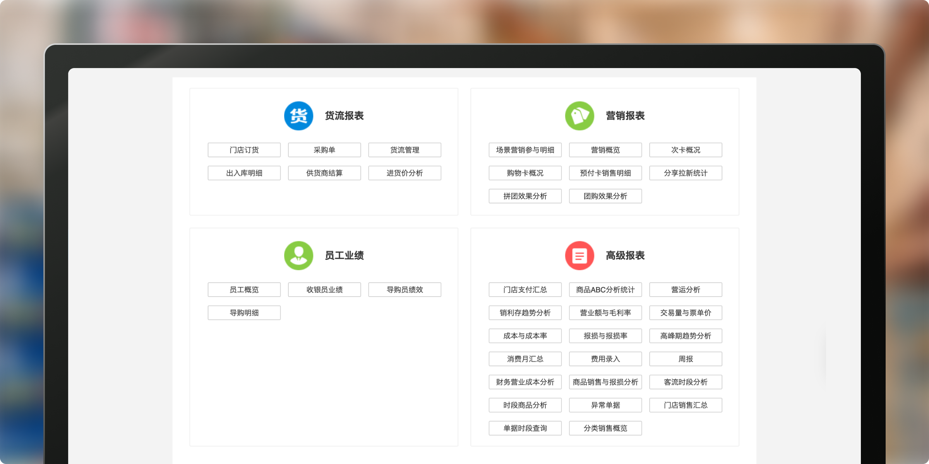The height and width of the screenshot is (464, 929).
Task: Open 营业额与毛利率 report
Action: click(605, 313)
